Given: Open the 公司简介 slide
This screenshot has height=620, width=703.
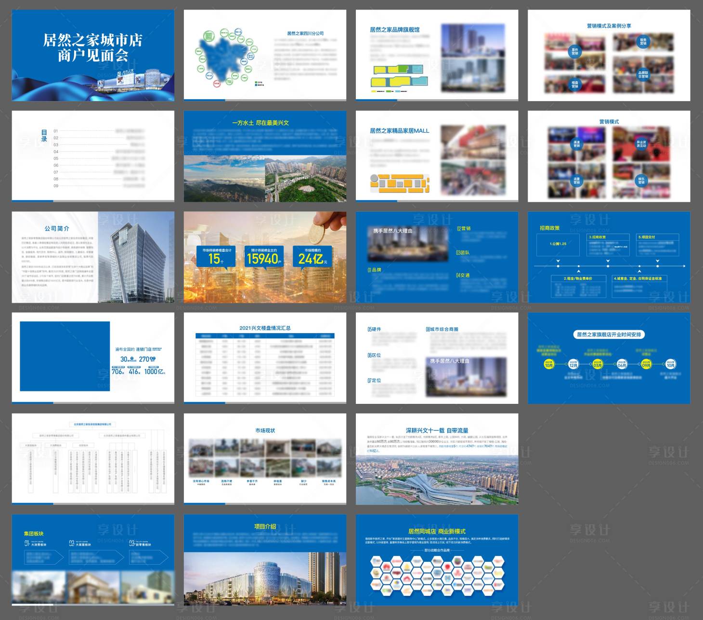Looking at the screenshot, I should point(93,257).
